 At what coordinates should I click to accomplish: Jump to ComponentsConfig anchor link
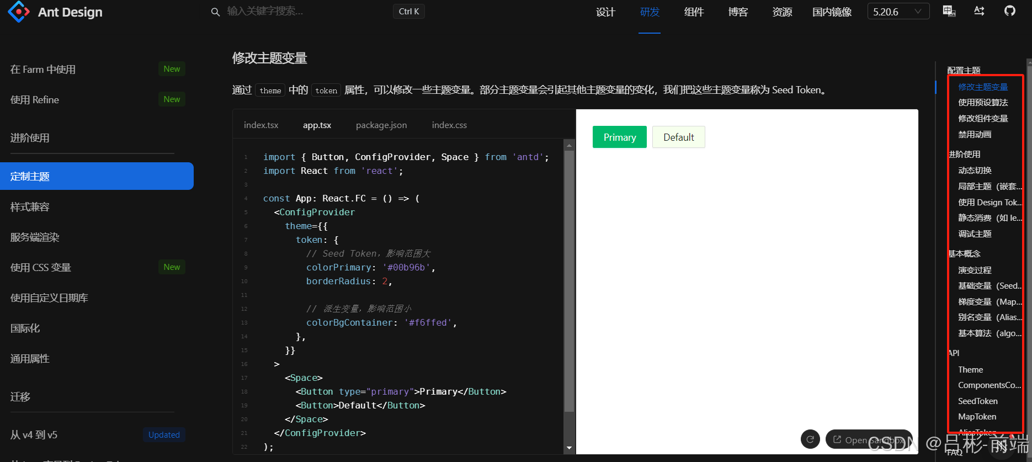point(990,385)
